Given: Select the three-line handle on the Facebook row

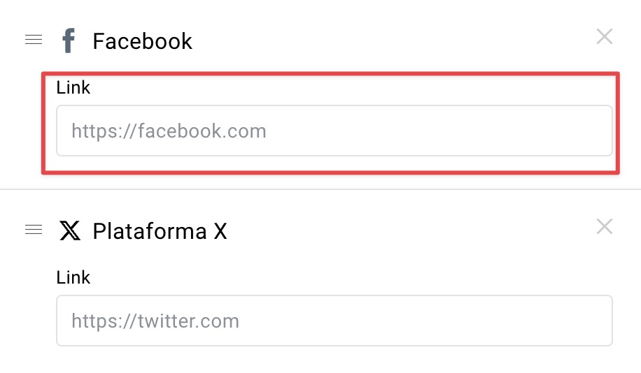Looking at the screenshot, I should click(x=34, y=40).
